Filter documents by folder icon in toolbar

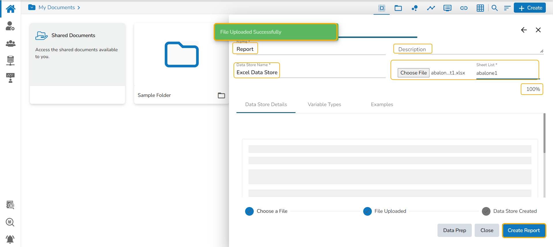tap(398, 8)
